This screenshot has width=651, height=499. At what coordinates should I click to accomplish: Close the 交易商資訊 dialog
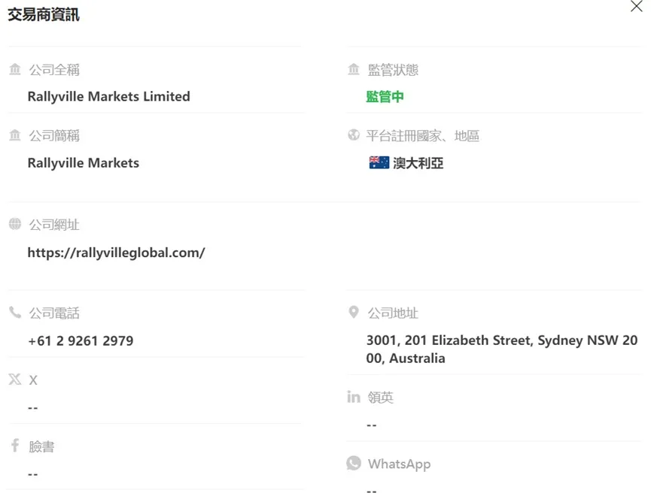(636, 6)
